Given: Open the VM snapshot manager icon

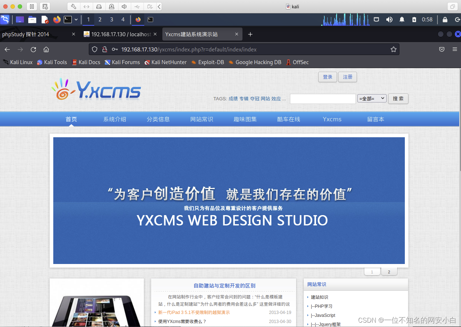Looking at the screenshot, I should 45,7.
